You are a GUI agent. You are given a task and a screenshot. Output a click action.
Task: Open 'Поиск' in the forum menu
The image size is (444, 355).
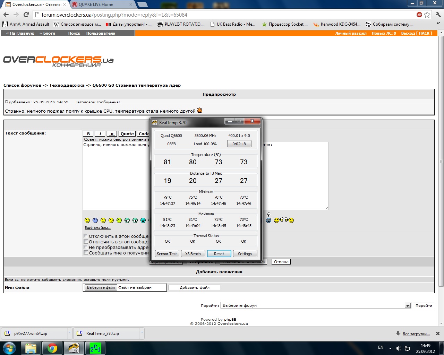click(74, 33)
